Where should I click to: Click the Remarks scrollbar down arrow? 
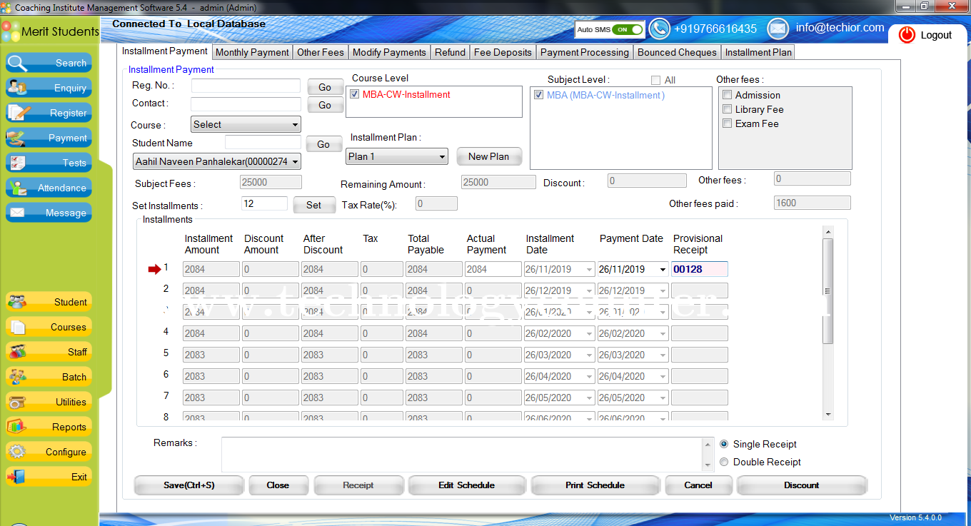tap(708, 465)
